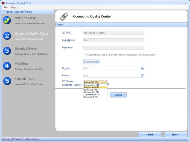Viewport: 190px width, 142px height.
Task: Click the step 3 blue circle icon
Action: (7, 51)
